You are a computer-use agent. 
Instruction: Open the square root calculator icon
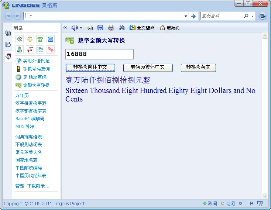point(30,49)
